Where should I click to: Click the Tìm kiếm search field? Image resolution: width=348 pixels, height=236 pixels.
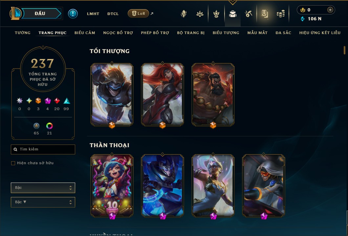click(x=43, y=149)
